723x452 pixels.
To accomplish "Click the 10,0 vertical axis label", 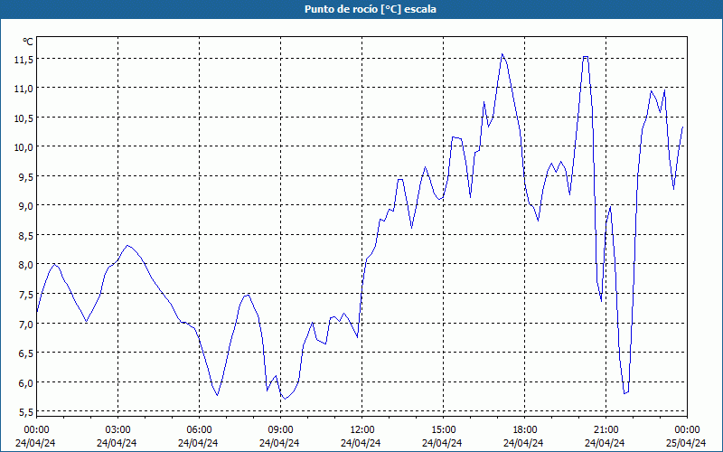I will pyautogui.click(x=23, y=147).
